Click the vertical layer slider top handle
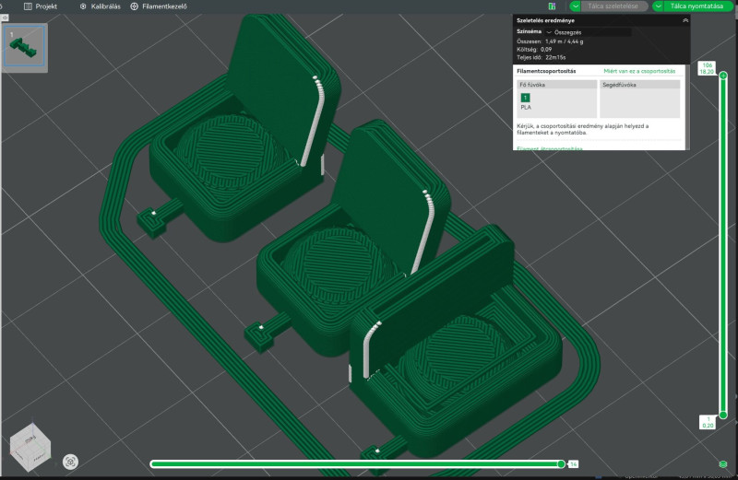 coord(723,76)
